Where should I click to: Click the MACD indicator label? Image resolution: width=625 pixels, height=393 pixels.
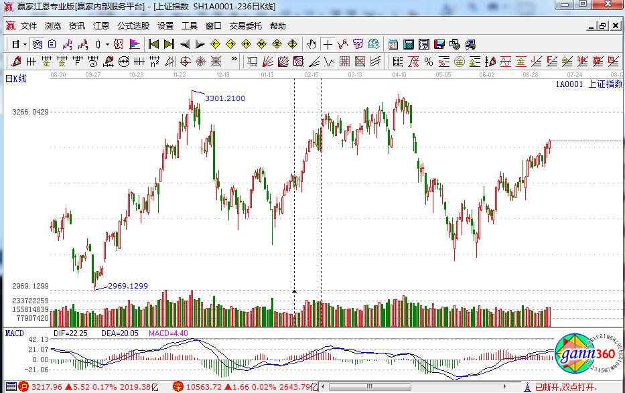(x=14, y=333)
